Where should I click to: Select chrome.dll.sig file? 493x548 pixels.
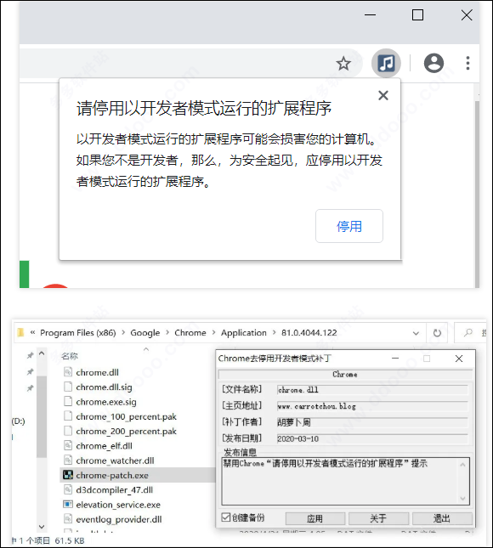[x=104, y=387]
